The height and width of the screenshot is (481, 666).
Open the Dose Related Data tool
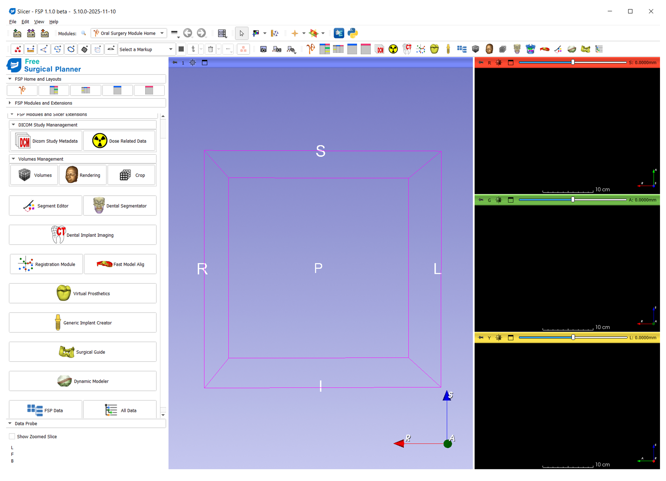point(119,141)
